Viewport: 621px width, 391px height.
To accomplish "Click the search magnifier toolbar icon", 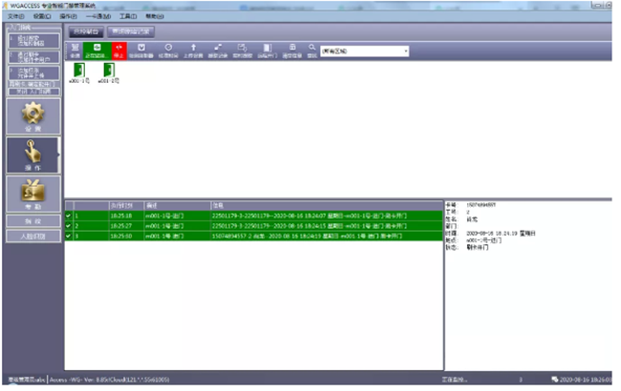I will pos(312,50).
